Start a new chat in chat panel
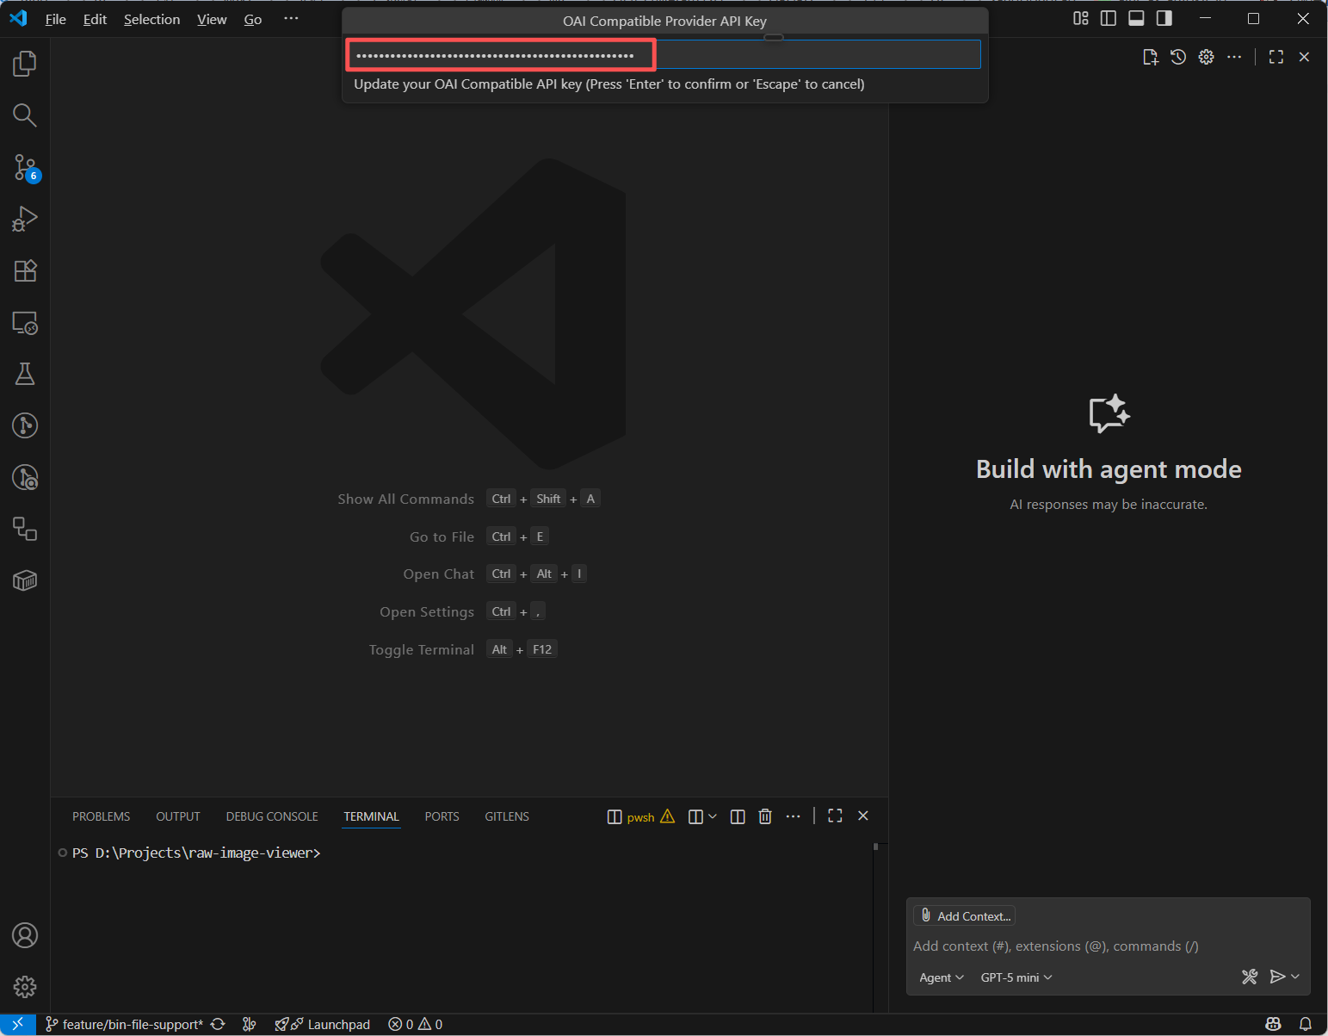This screenshot has width=1328, height=1036. 1150,57
